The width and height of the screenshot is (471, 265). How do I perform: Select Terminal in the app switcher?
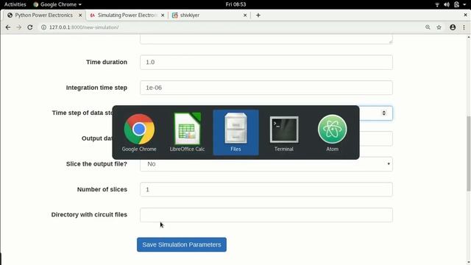284,132
